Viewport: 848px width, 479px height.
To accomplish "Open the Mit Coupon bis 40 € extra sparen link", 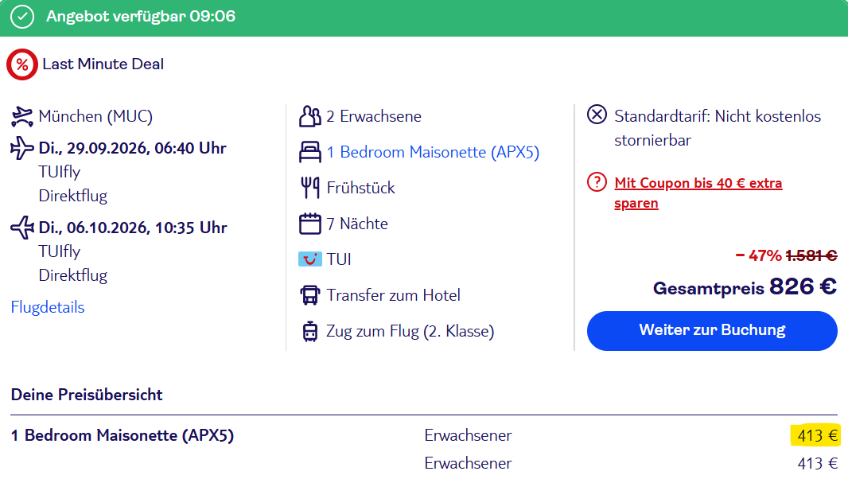I will (x=698, y=193).
